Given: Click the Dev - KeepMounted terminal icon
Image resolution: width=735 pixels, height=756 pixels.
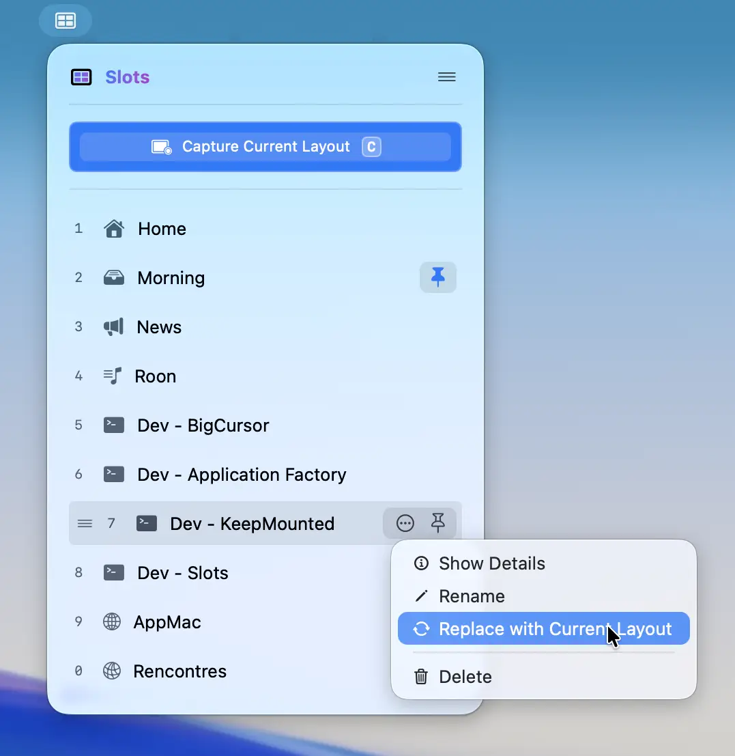Looking at the screenshot, I should coord(147,523).
